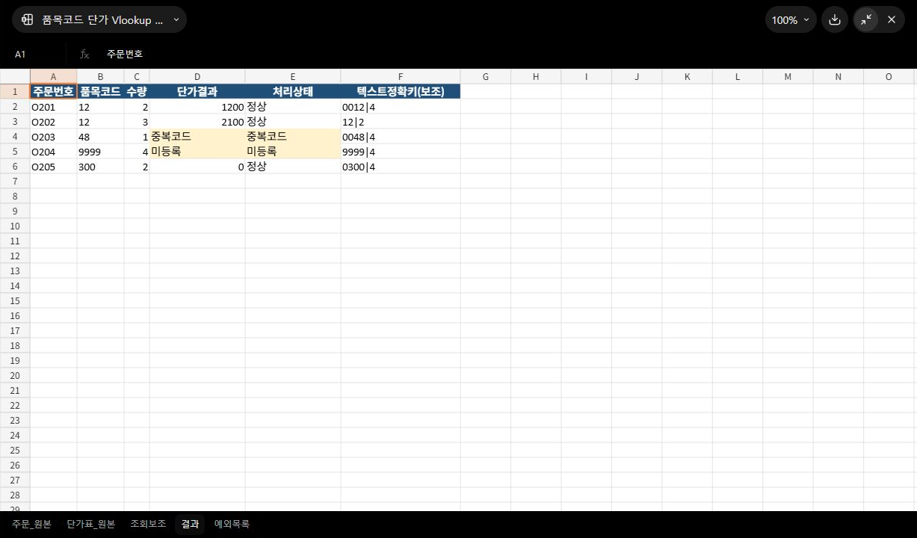Viewport: 917px width, 538px height.
Task: Select column D header
Action: click(x=197, y=76)
